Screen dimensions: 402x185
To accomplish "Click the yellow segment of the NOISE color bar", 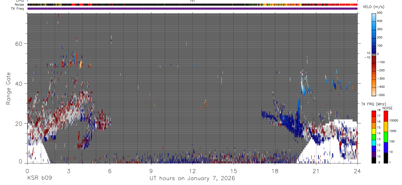I will (x=386, y=126).
